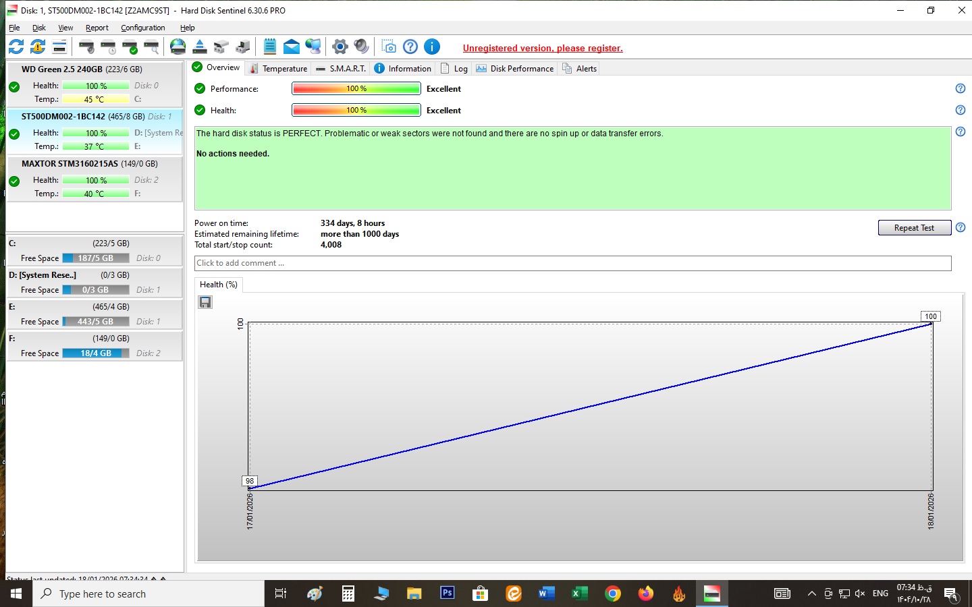Click the gray speaker icon in toolbar

tap(362, 47)
